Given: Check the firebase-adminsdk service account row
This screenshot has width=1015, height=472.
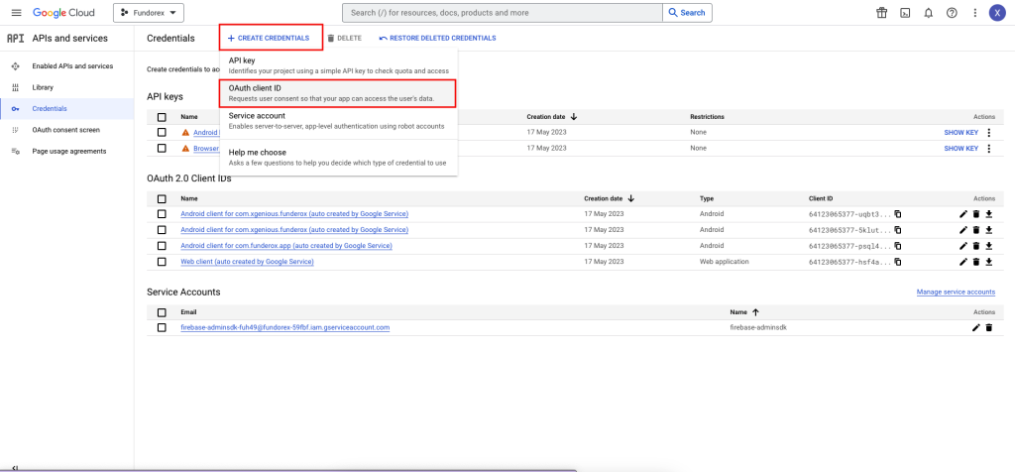Looking at the screenshot, I should coord(162,327).
